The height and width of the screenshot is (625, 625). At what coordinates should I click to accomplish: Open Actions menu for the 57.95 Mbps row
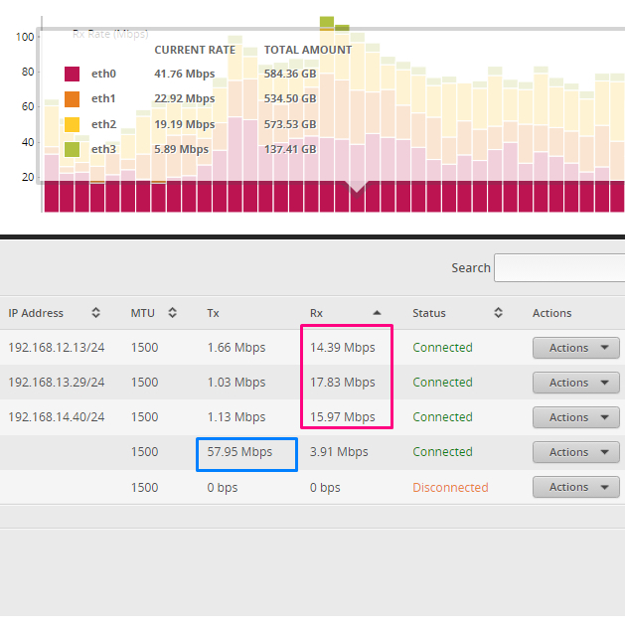[x=576, y=452]
